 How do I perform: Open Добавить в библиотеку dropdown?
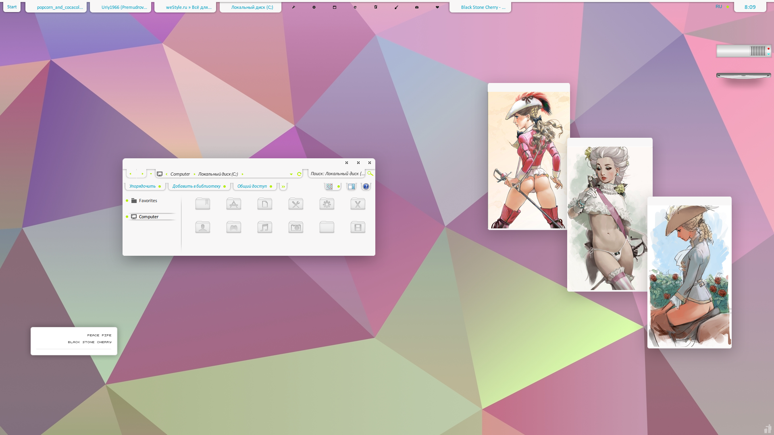pos(199,186)
